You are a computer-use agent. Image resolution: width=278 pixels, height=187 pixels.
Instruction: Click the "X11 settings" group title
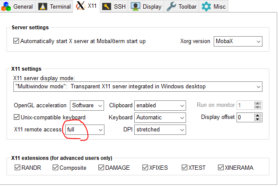click(26, 69)
